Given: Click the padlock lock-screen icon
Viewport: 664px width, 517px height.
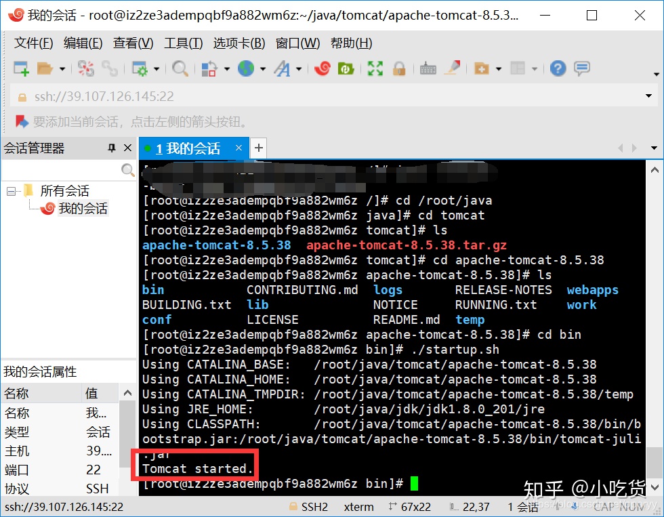Looking at the screenshot, I should click(x=399, y=68).
